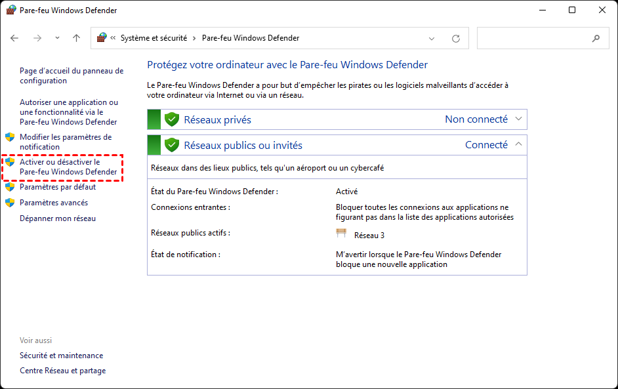This screenshot has width=618, height=389.
Task: Click the 'Protégez votre ordinateur' page heading
Action: pos(287,65)
